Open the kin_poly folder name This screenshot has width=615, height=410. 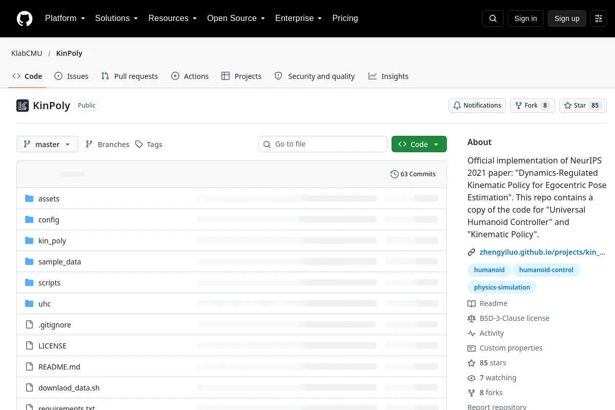click(x=52, y=240)
